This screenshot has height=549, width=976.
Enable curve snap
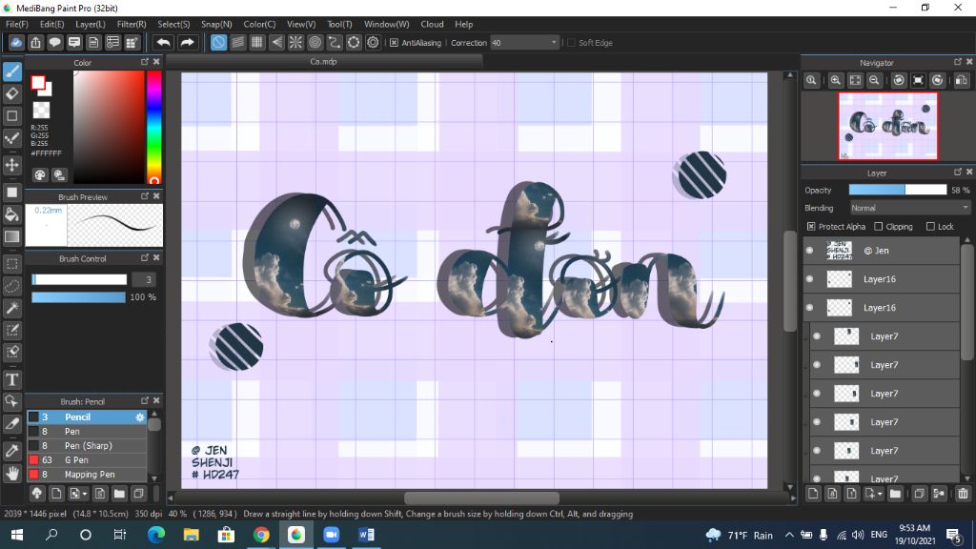[335, 42]
